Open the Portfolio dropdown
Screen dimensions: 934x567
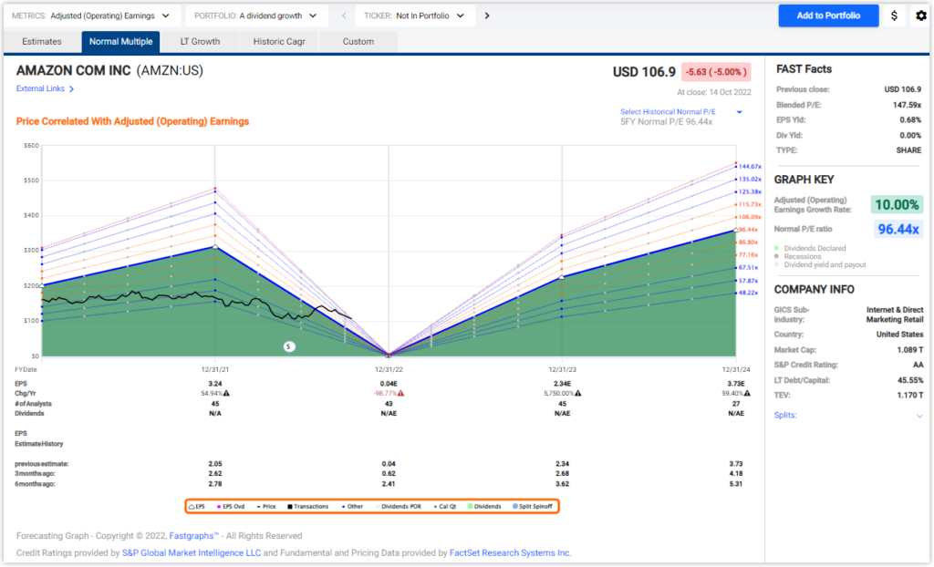(256, 16)
